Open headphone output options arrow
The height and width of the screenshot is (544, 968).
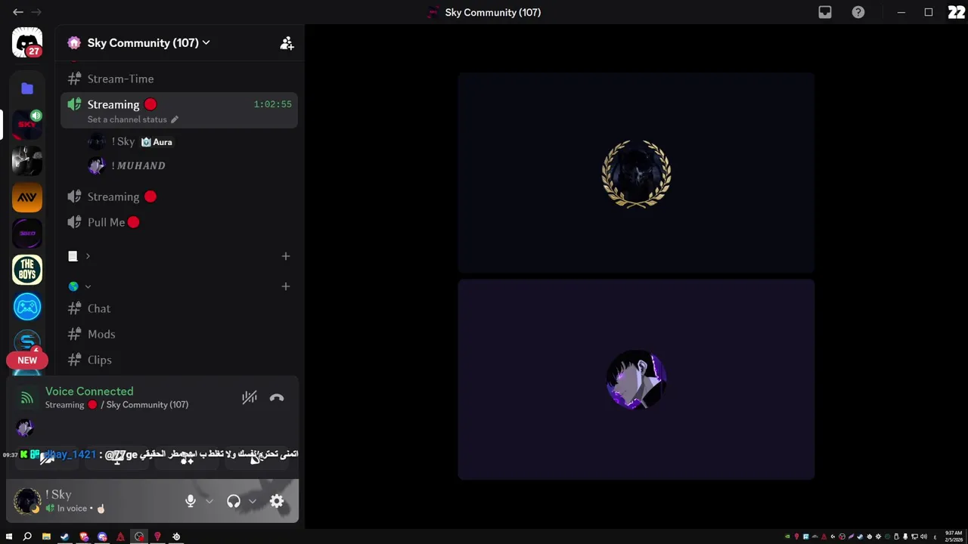click(253, 501)
